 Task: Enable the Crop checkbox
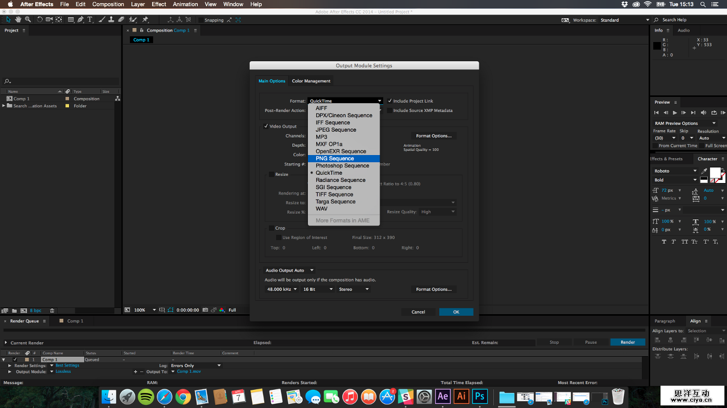coord(272,228)
